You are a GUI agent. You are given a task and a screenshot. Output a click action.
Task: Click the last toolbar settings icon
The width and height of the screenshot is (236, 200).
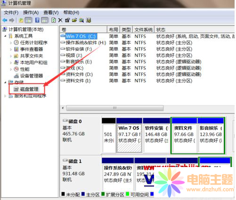click(89, 20)
